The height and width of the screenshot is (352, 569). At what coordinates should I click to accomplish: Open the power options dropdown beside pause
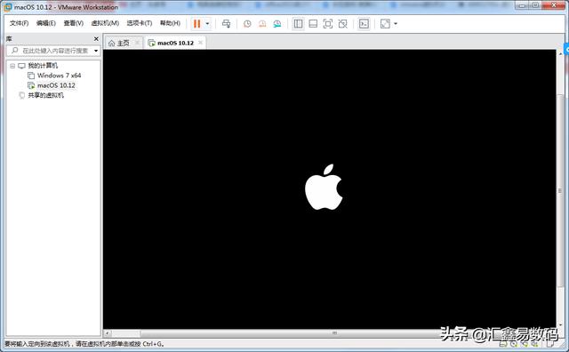click(207, 24)
